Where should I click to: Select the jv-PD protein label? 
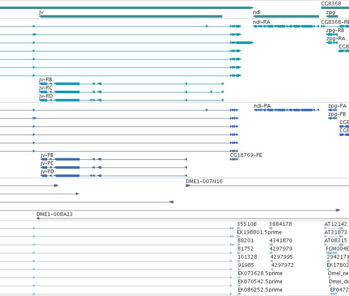click(x=48, y=172)
